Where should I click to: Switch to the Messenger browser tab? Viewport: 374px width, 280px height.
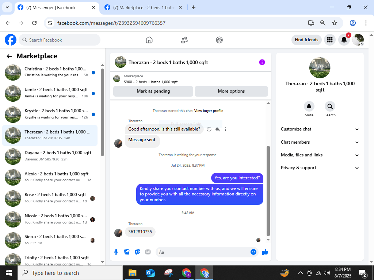tap(57, 8)
